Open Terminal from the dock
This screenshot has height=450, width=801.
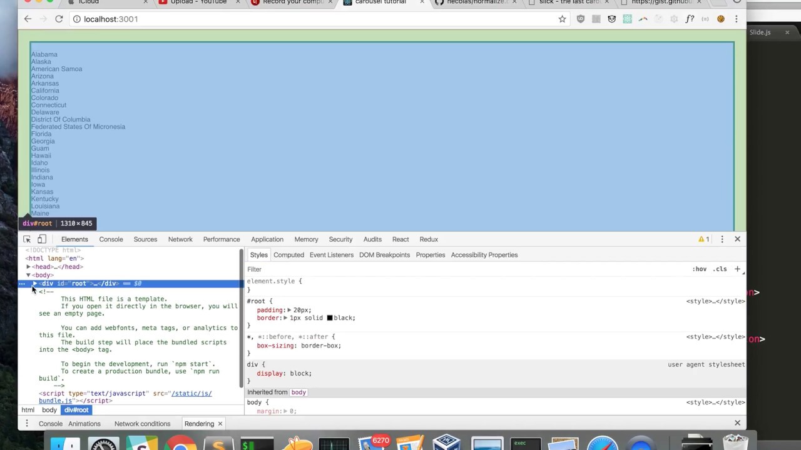click(257, 442)
